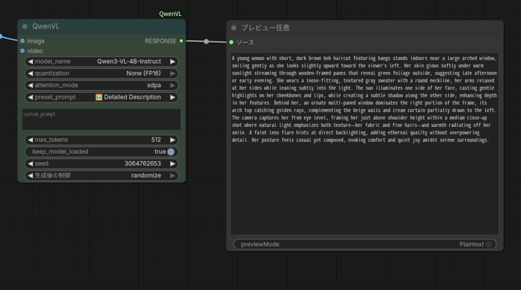The image size is (521, 290).
Task: Click the video input port on QwenVL
Action: [x=22, y=51]
